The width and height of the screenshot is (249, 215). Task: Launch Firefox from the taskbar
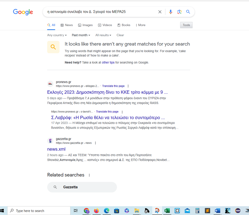(96, 211)
